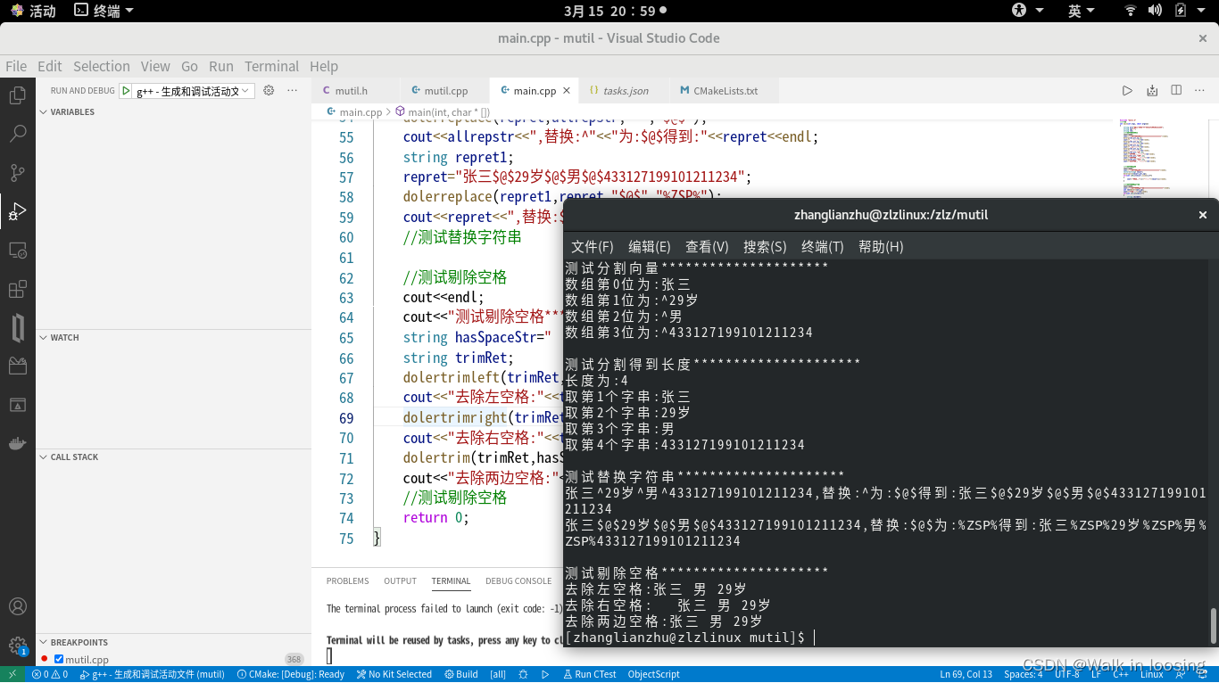
Task: Open the Accounts icon in activity bar
Action: (17, 606)
